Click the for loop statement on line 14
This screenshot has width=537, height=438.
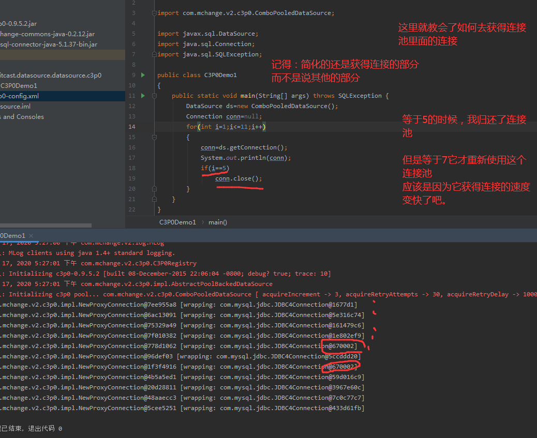[226, 127]
